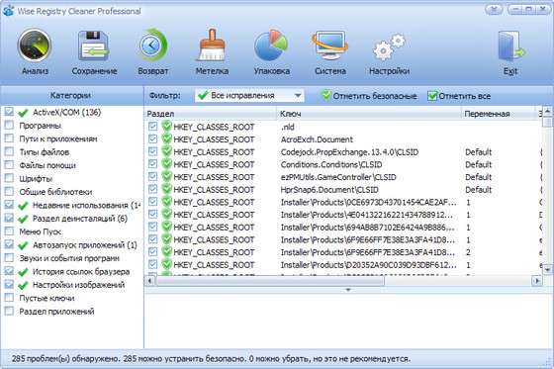Start the registry scan with the Анализ icon
Image resolution: width=554 pixels, height=369 pixels.
click(35, 46)
